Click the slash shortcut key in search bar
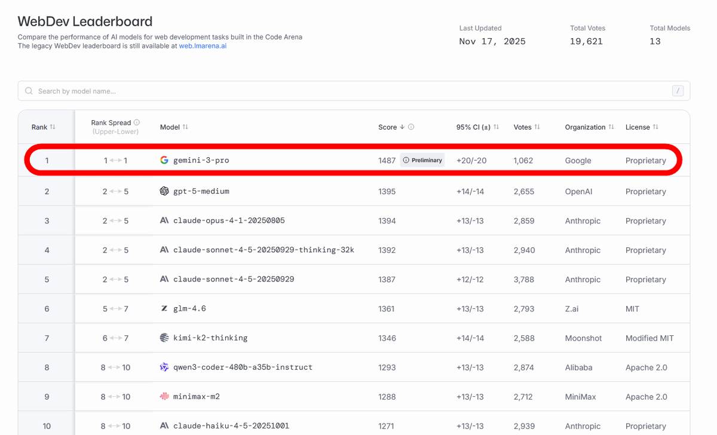This screenshot has width=717, height=435. click(678, 91)
